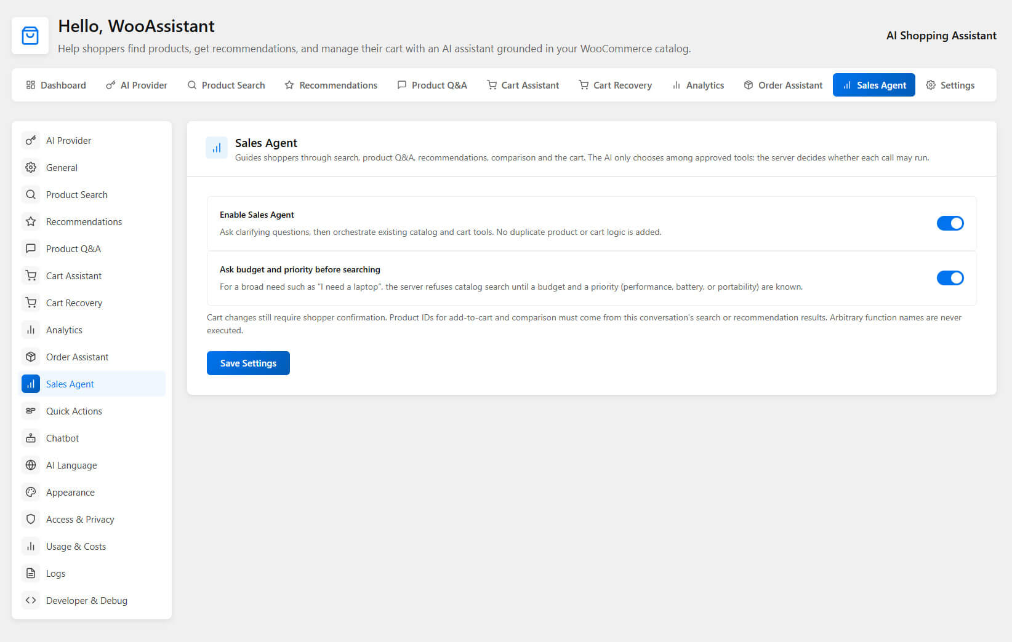Click the speech bubble icon beside Product Q&A in sidebar

point(31,249)
